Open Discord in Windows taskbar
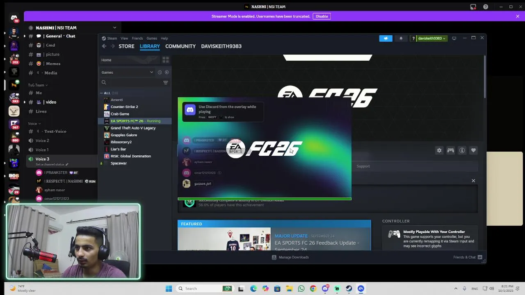This screenshot has height=295, width=525. (325, 288)
